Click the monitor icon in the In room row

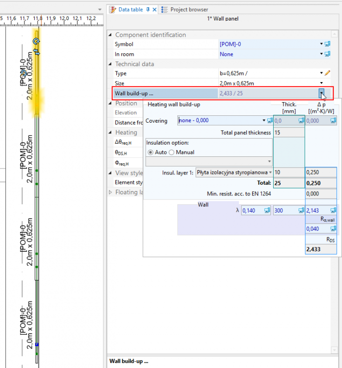(x=327, y=54)
